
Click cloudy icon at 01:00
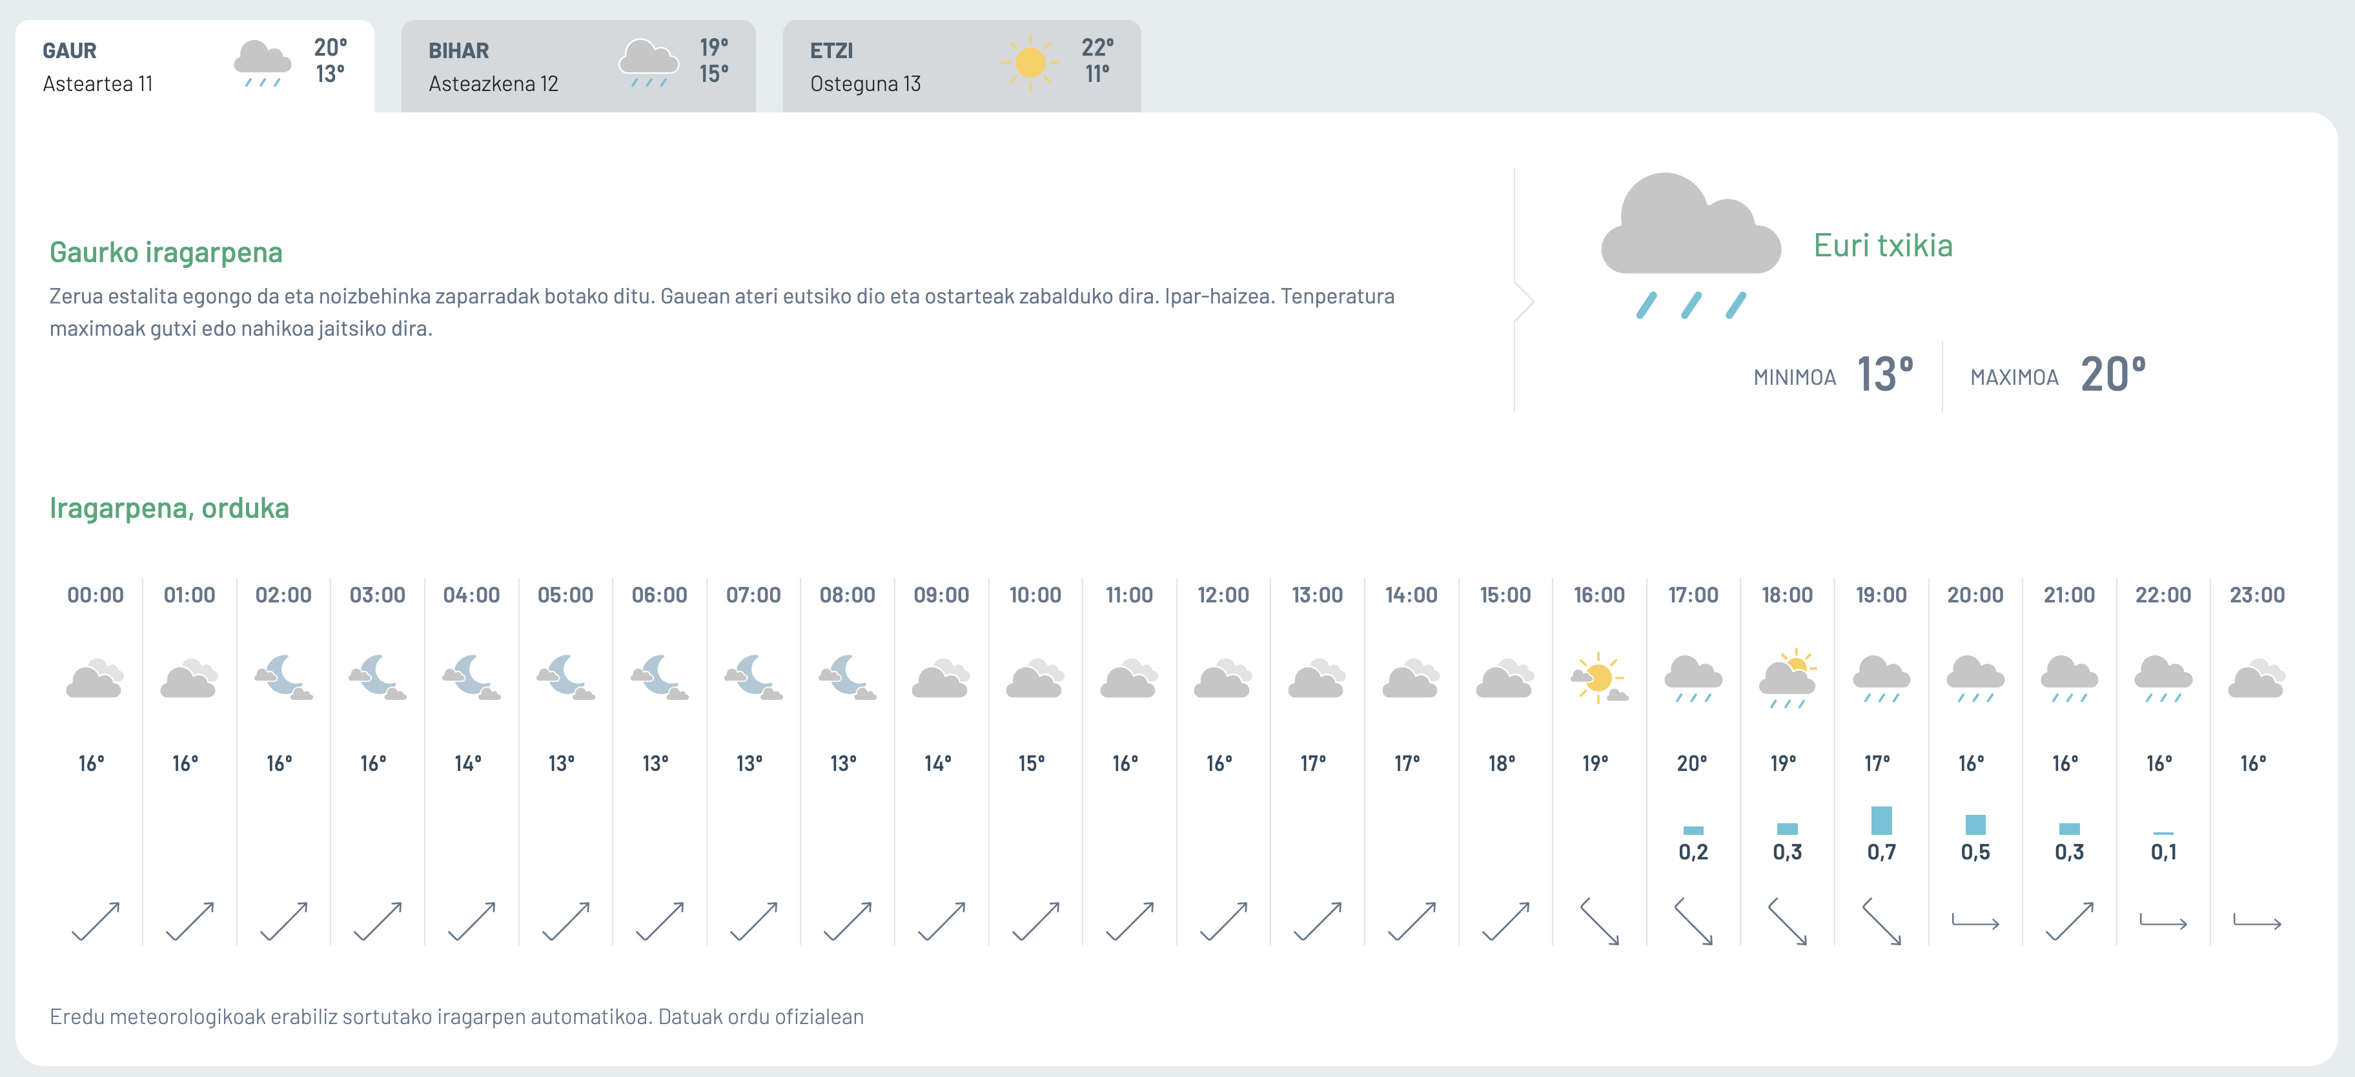[x=189, y=679]
